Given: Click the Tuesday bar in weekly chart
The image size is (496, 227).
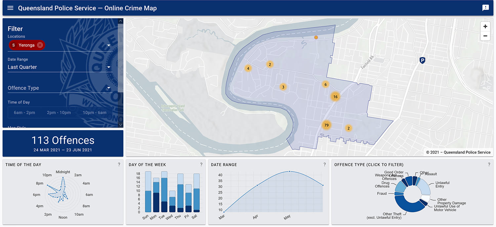Looking at the screenshot, I should tap(164, 192).
